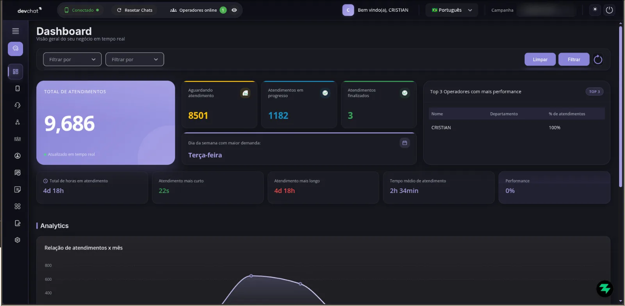Click the TOP 3 badge

(595, 92)
